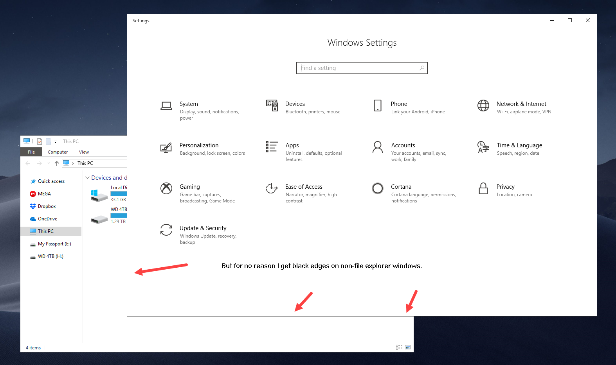Click the Forward arrow in File Explorer
Image resolution: width=616 pixels, height=365 pixels.
[x=39, y=163]
